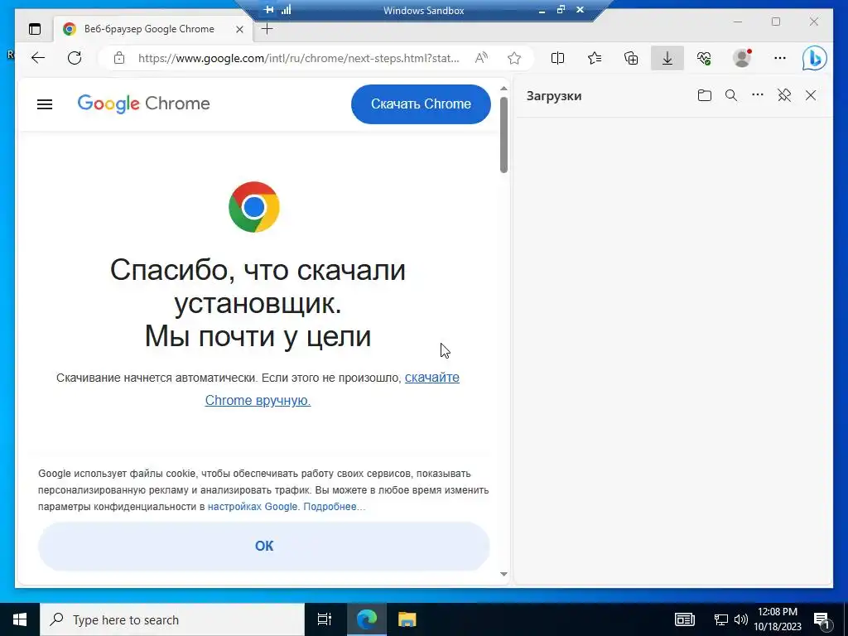Click the Скачать Chrome button

click(x=421, y=104)
